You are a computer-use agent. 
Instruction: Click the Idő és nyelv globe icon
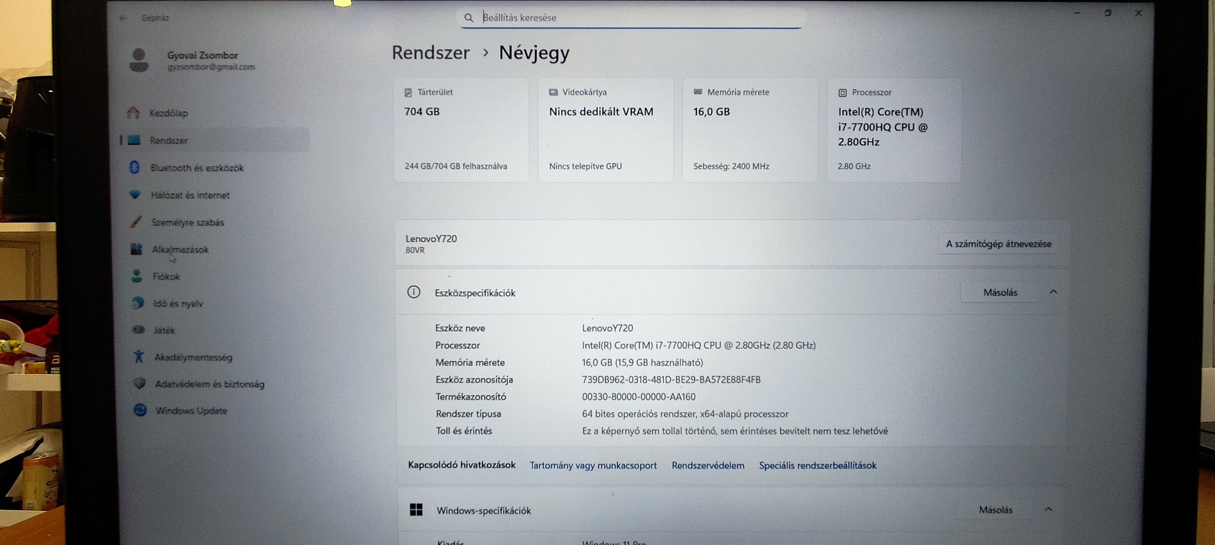coord(138,303)
